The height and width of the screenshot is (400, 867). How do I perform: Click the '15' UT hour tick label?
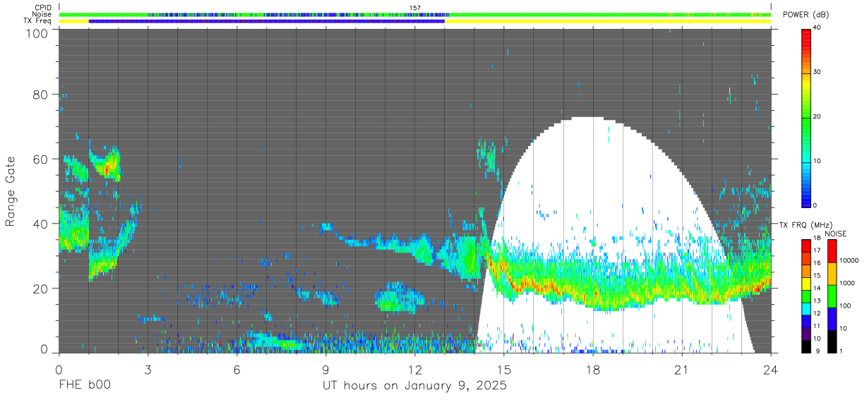point(503,369)
